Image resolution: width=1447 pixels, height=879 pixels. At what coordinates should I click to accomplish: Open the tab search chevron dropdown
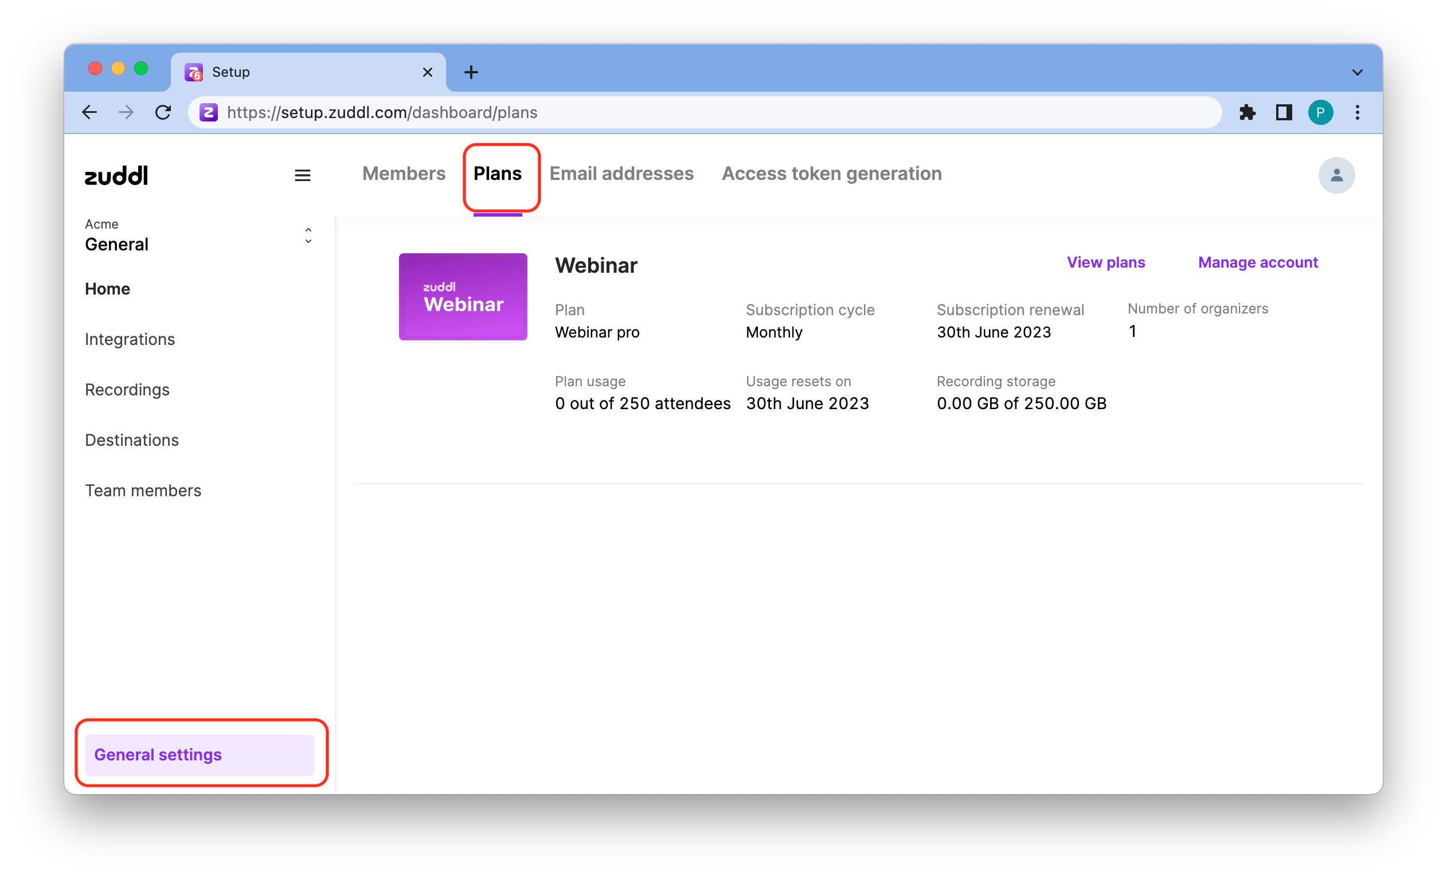[1356, 72]
